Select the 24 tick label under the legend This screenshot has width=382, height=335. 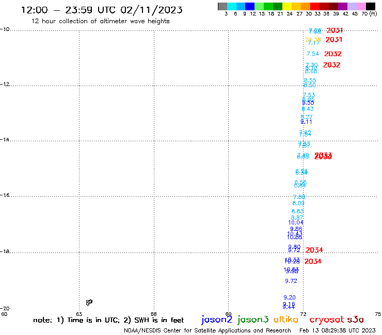tap(290, 14)
